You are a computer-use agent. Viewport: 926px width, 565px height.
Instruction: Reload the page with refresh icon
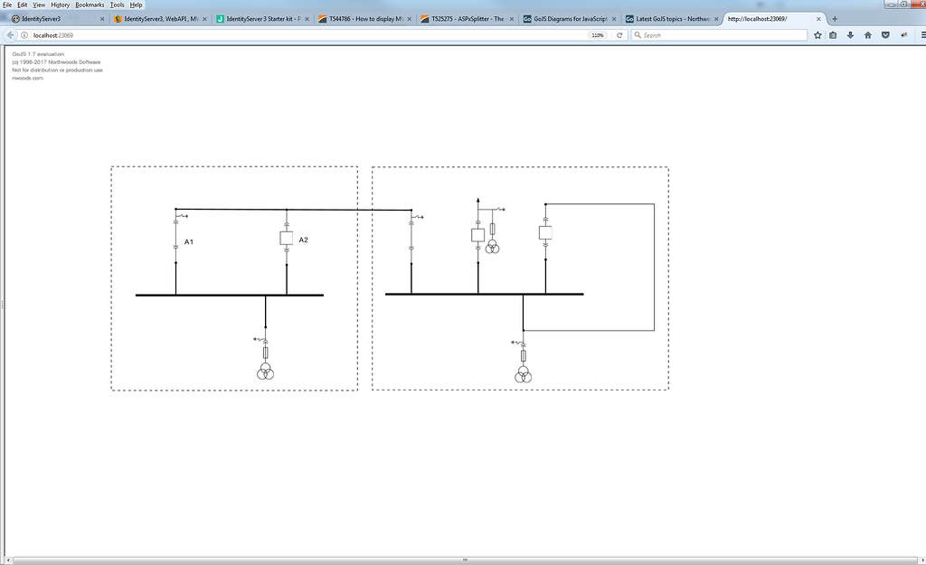619,35
